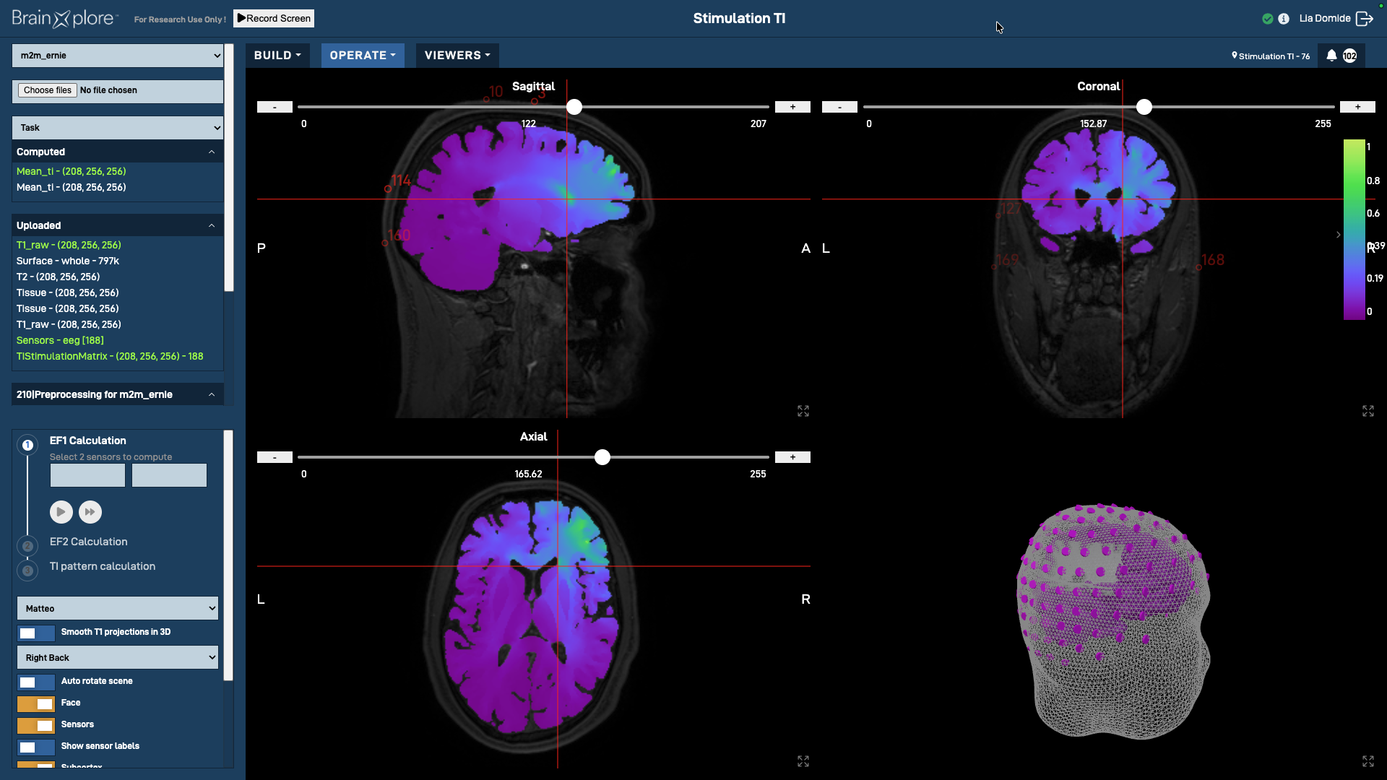
Task: Toggle the Sensors visibility switch
Action: [x=35, y=725]
